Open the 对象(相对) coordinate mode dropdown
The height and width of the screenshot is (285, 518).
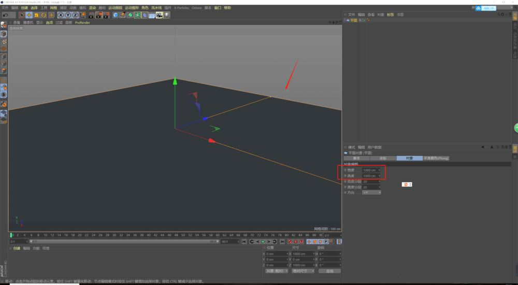pyautogui.click(x=276, y=270)
